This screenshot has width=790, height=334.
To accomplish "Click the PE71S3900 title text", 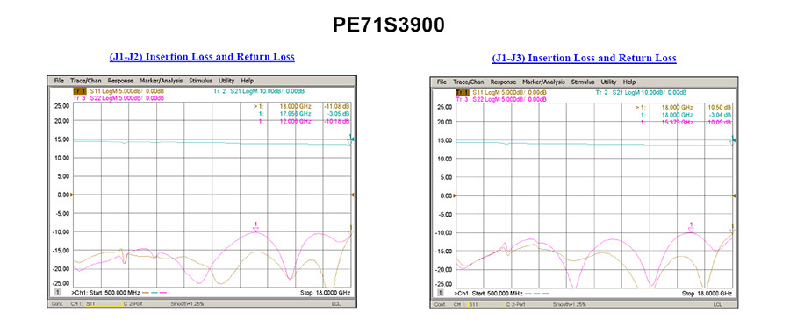I will click(389, 25).
